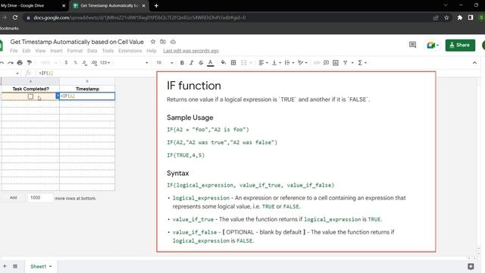Image resolution: width=485 pixels, height=273 pixels.
Task: Select the Task Completed? header cell
Action: pos(30,89)
